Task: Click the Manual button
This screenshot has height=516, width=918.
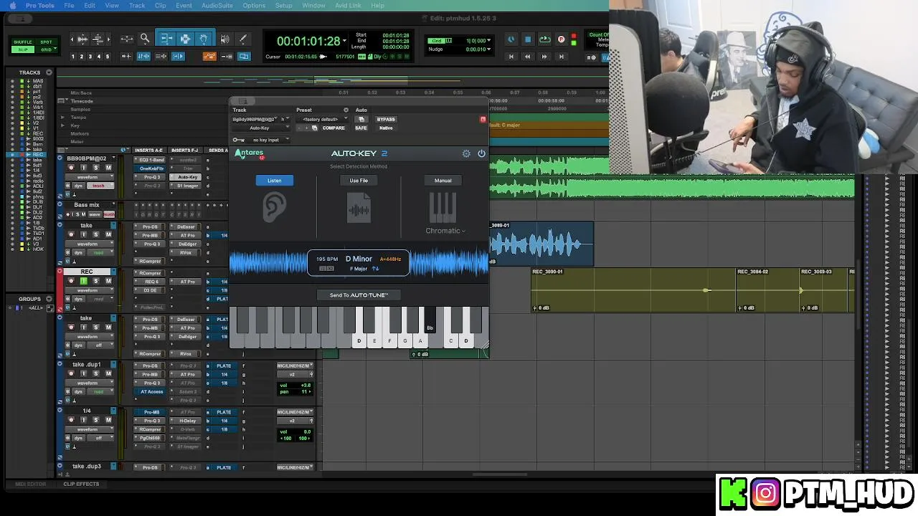Action: tap(443, 181)
